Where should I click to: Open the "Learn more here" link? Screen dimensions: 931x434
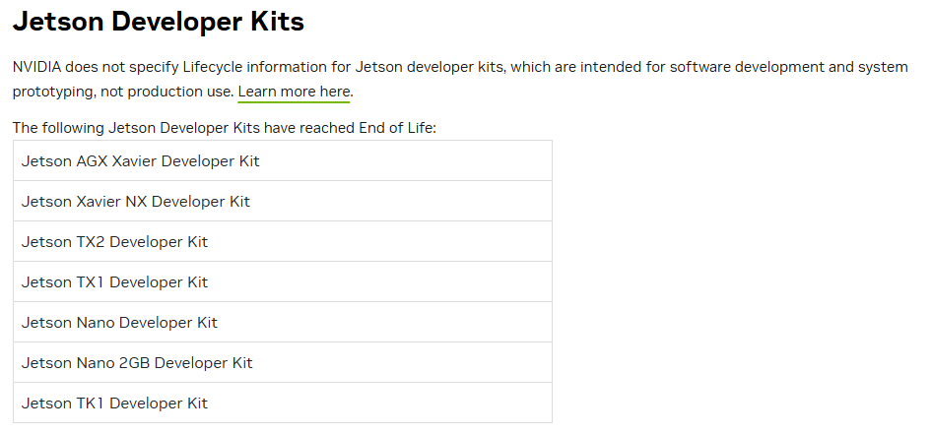(x=294, y=92)
